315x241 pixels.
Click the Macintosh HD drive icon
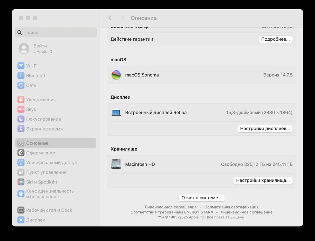(116, 164)
